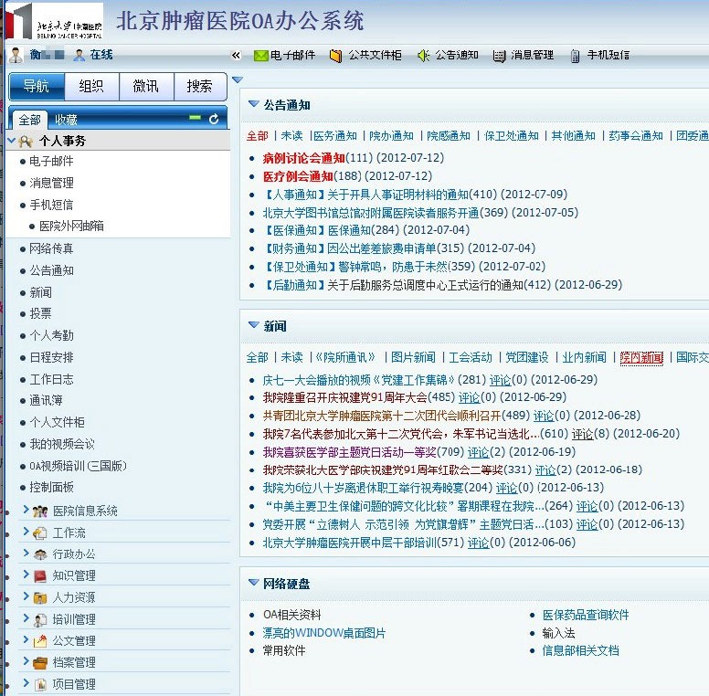Click the refresh icon in navigation panel
709x696 pixels.
[x=214, y=119]
